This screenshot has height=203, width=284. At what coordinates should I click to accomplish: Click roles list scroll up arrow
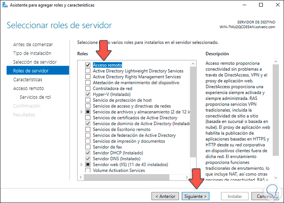(x=193, y=63)
